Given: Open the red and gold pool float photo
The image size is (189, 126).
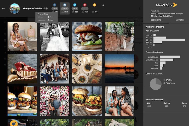Looking at the screenshot, I should click(22, 69).
